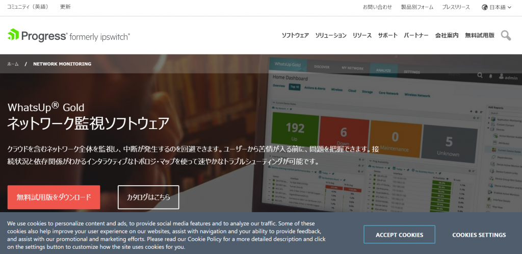Click the カタログはこちら button
The image size is (522, 254).
(x=148, y=197)
